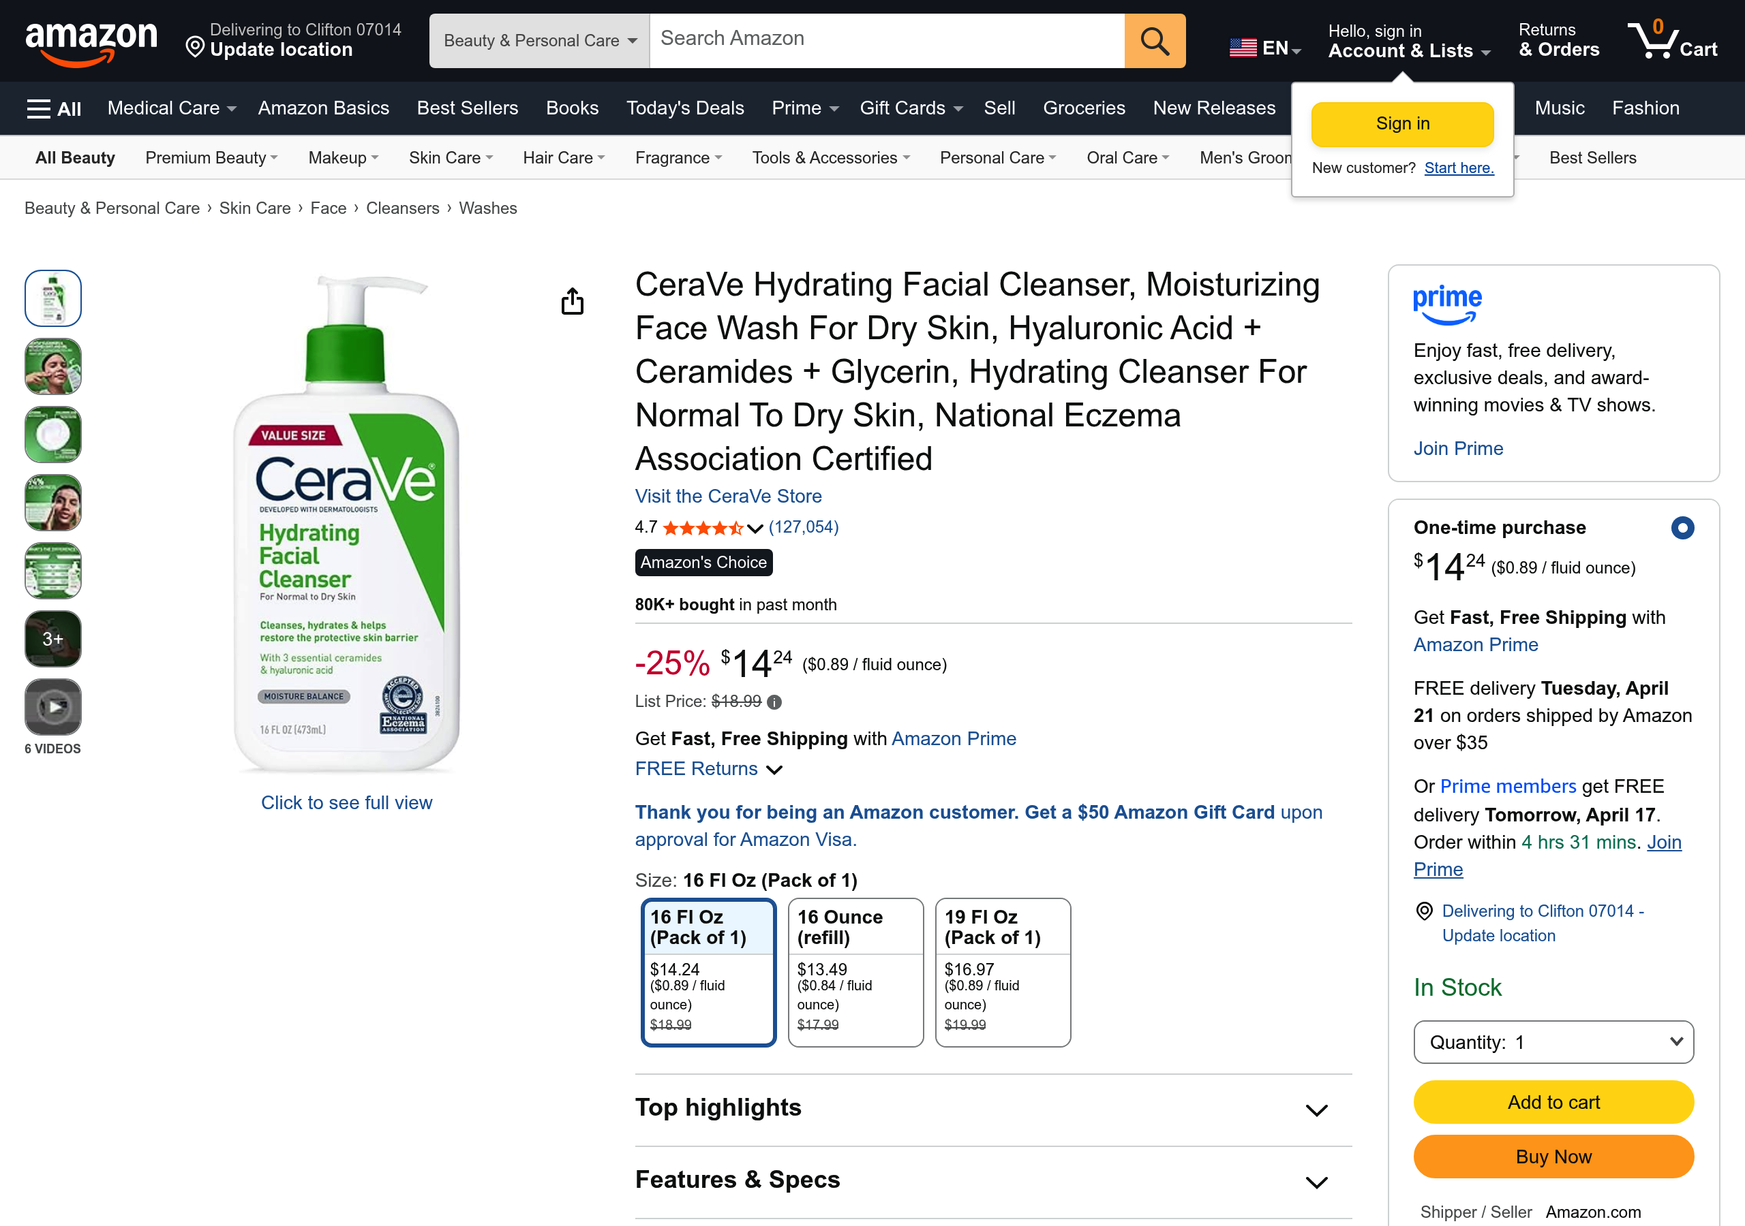Click the Prime logo in sidebar
Viewport: 1745px width, 1226px height.
tap(1447, 303)
